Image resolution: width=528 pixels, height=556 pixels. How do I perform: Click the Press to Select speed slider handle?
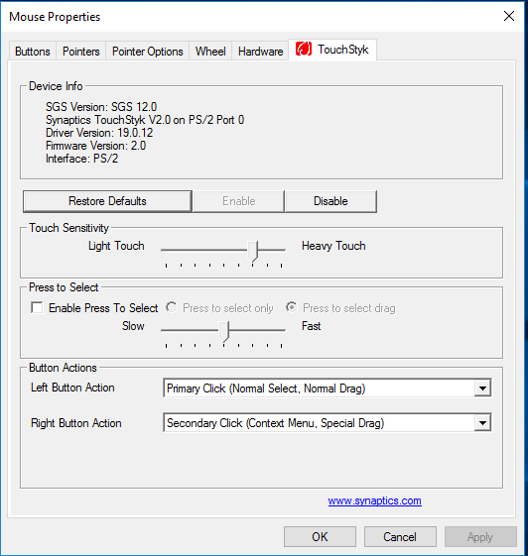click(x=224, y=331)
